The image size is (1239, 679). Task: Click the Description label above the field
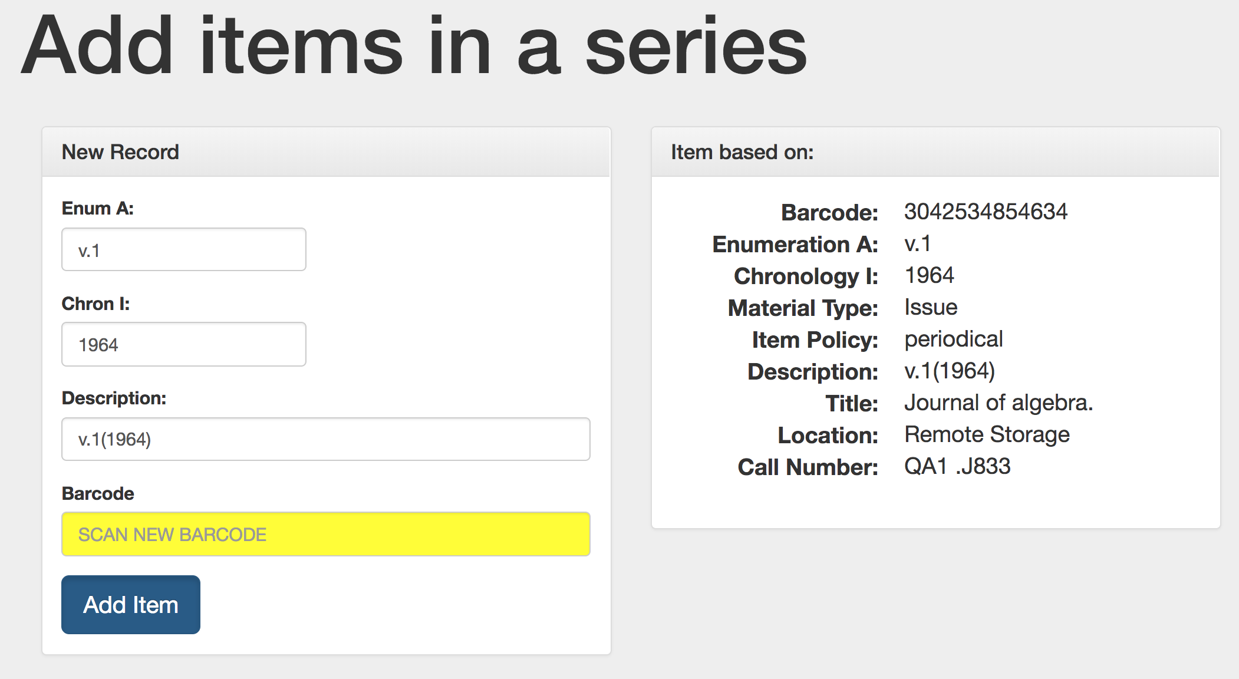114,398
